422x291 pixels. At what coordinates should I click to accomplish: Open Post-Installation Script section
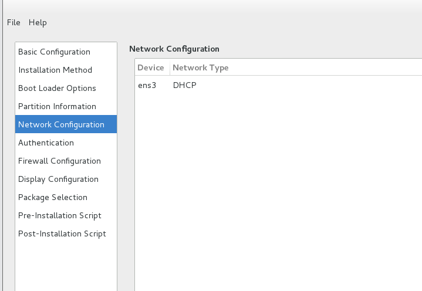point(62,234)
